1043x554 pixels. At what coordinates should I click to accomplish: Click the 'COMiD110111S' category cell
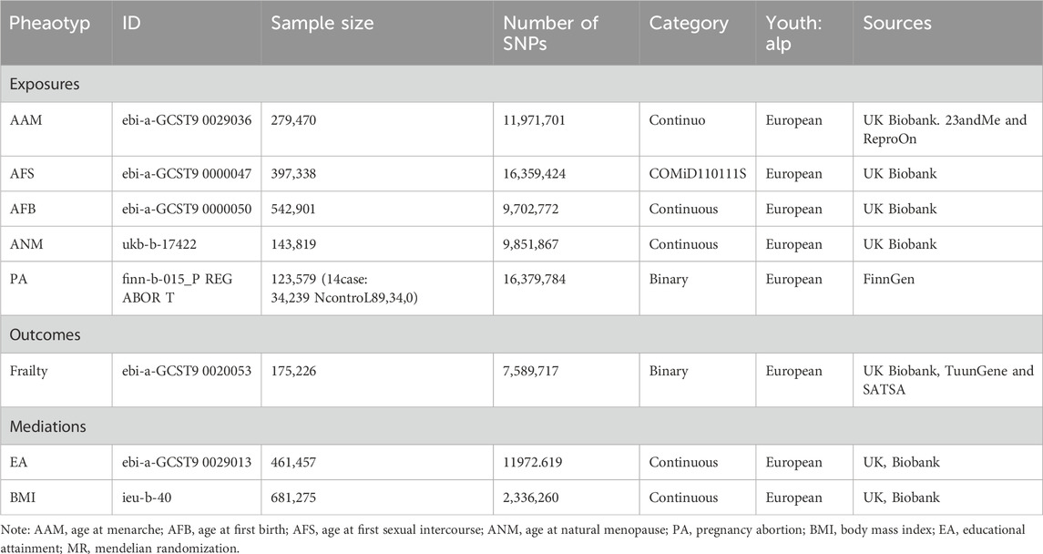(698, 174)
